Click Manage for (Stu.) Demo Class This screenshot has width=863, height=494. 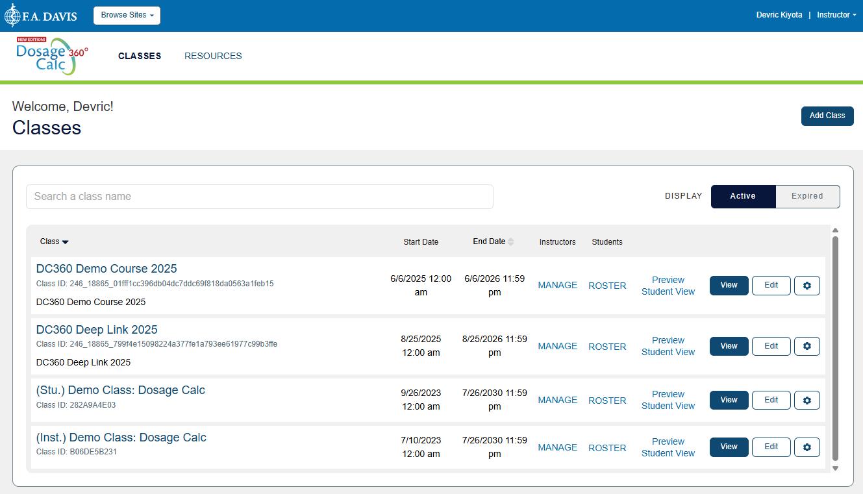coord(557,401)
